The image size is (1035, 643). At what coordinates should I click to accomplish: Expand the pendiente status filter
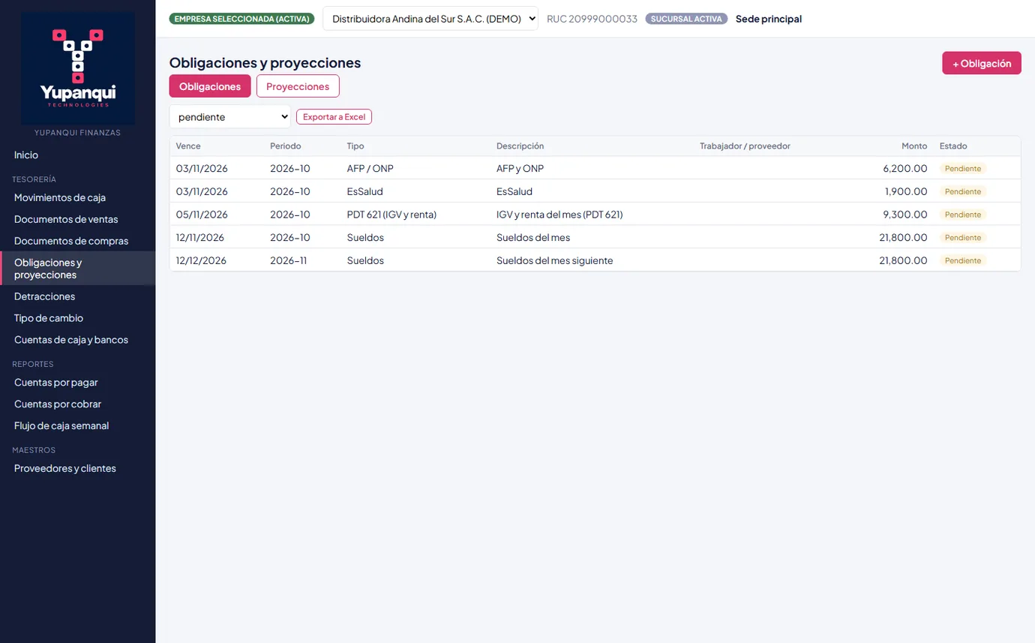[x=230, y=117]
